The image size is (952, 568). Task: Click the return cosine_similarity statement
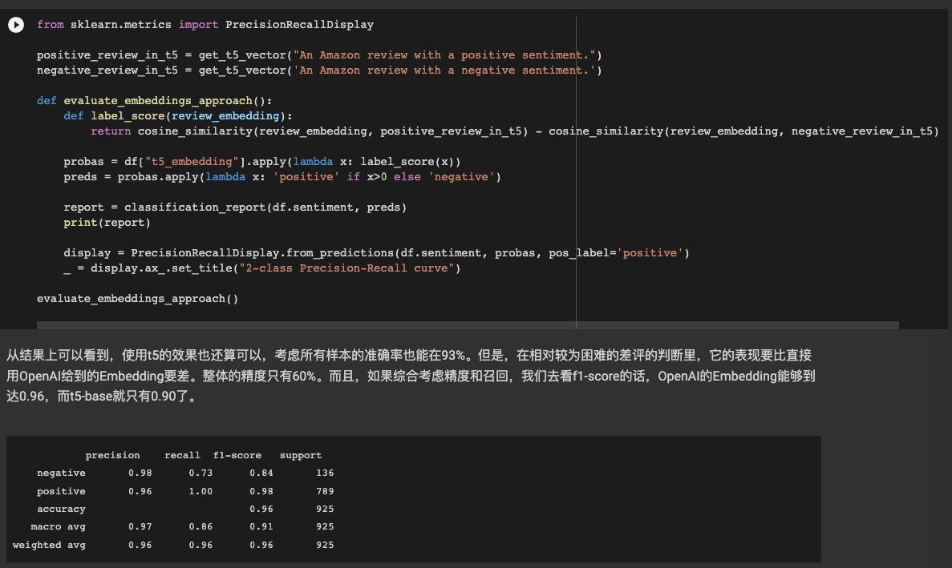point(515,131)
